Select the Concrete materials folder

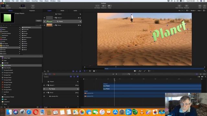[x=26, y=29]
